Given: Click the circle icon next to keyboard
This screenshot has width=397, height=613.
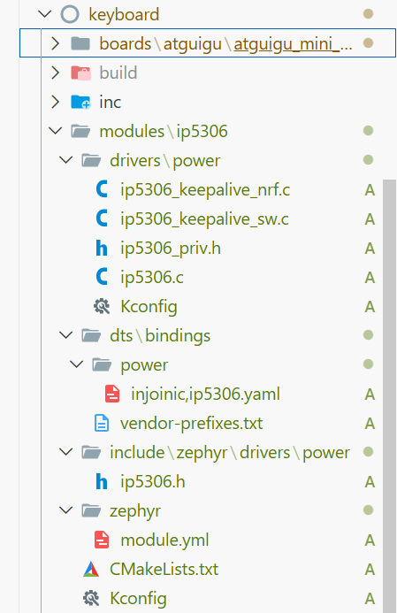Looking at the screenshot, I should [x=70, y=14].
